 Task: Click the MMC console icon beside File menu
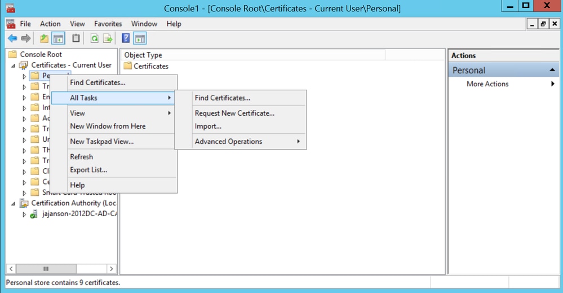tap(11, 24)
